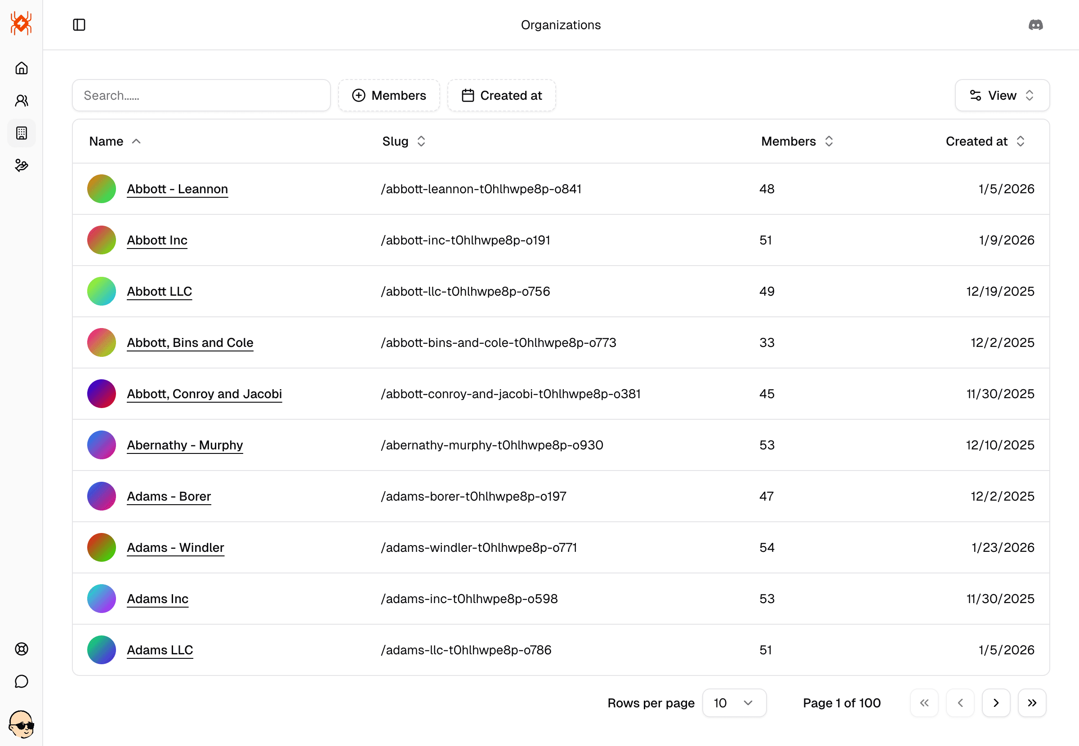1079x746 pixels.
Task: Open the Abbott - Leannon organization link
Action: pos(177,189)
